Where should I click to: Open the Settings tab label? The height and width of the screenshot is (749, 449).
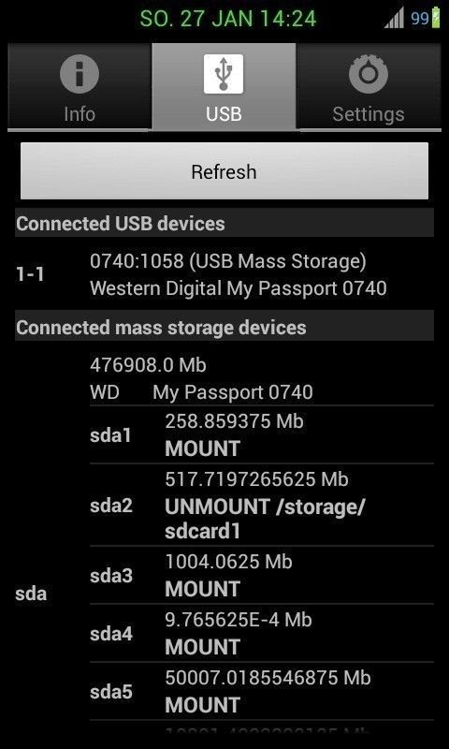(369, 114)
